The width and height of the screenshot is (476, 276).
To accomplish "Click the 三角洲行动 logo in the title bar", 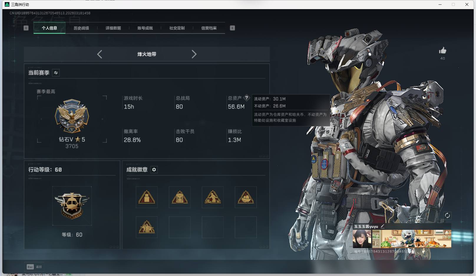I will [7, 4].
